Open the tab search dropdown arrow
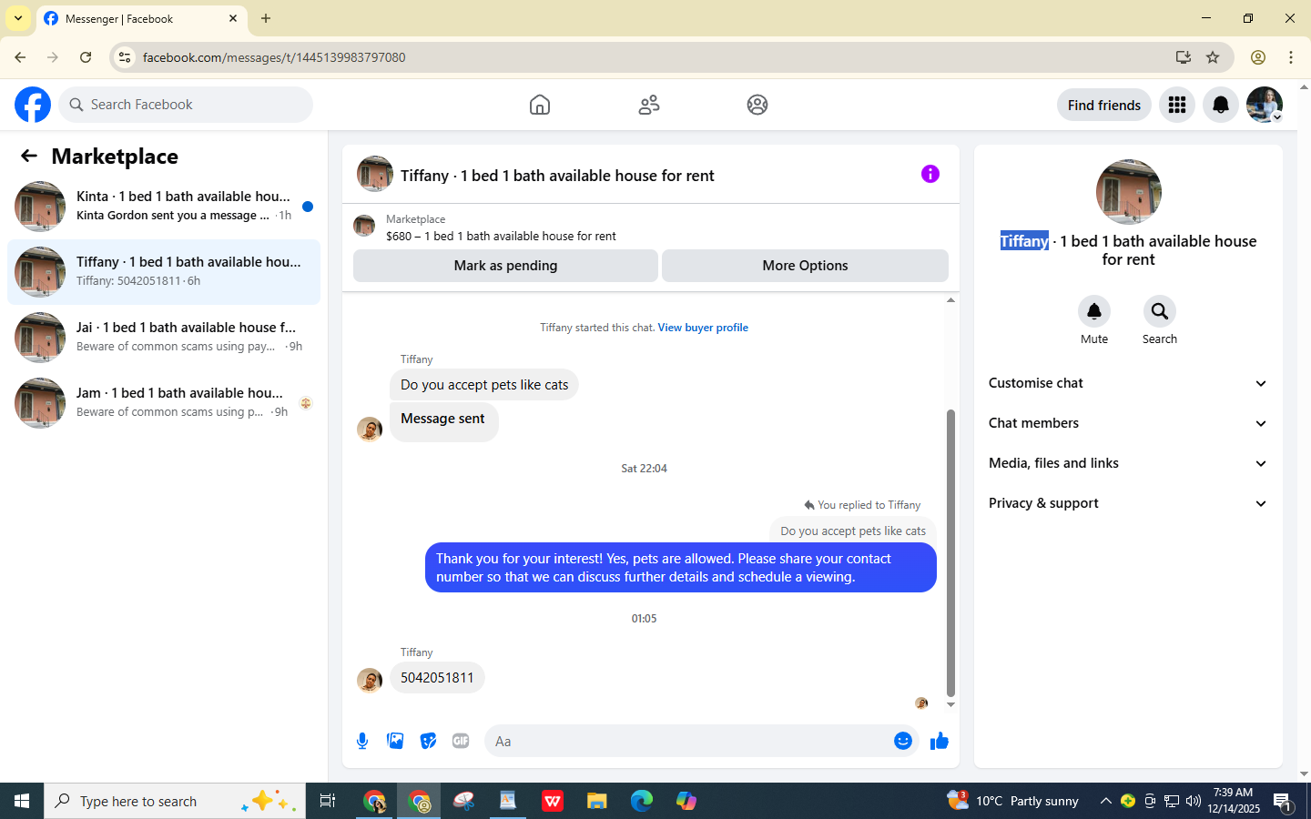The height and width of the screenshot is (819, 1311). 18,18
